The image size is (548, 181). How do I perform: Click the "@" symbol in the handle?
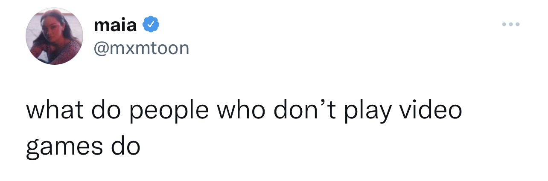point(102,49)
